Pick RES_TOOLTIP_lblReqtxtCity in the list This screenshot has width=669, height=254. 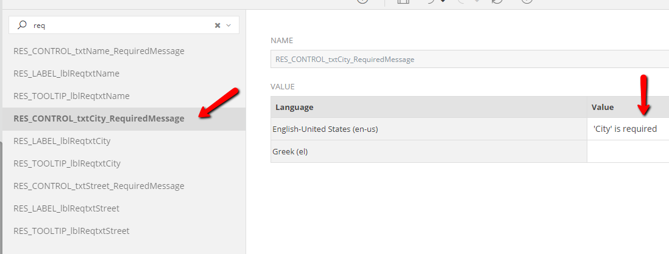[x=67, y=163]
